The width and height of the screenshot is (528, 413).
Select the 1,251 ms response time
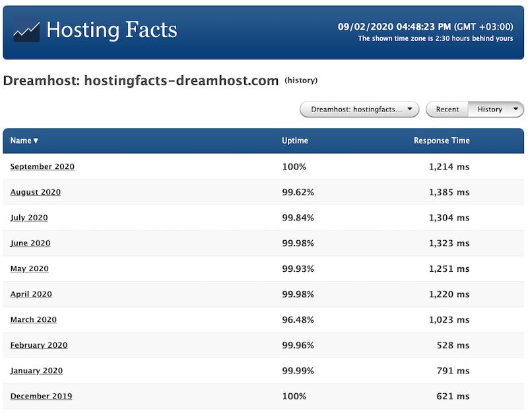[x=449, y=269]
